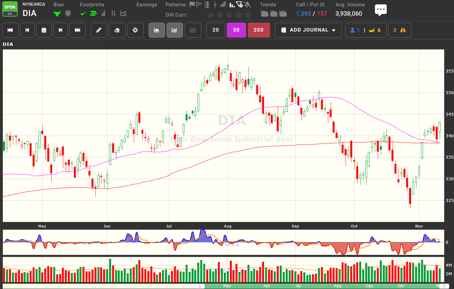Jump to the first bar with rewind
Viewport: 454px width, 289px height.
point(10,30)
